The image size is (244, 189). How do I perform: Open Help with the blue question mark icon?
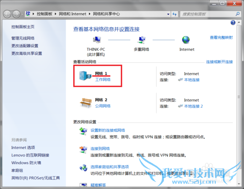click(233, 22)
